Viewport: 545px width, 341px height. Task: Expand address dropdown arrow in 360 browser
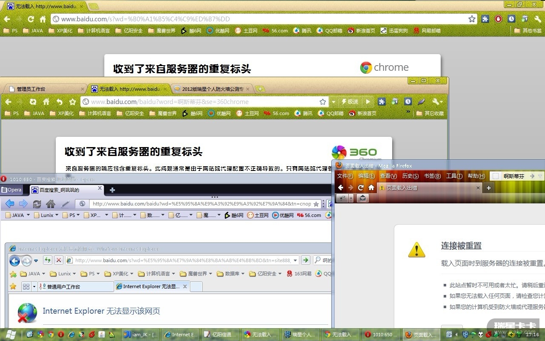click(333, 102)
